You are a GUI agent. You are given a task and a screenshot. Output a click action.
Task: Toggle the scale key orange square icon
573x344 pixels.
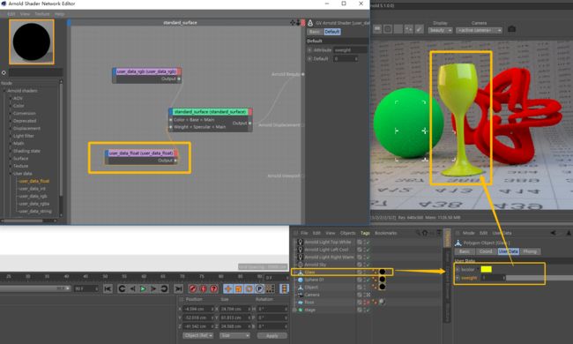click(238, 288)
